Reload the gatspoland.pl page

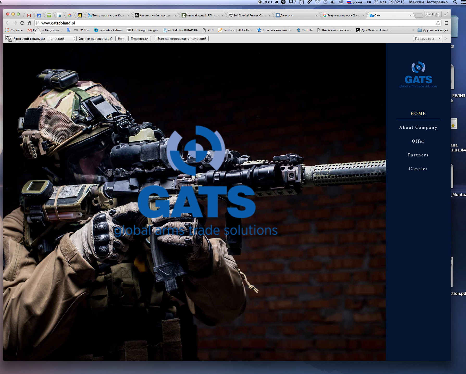coord(22,23)
